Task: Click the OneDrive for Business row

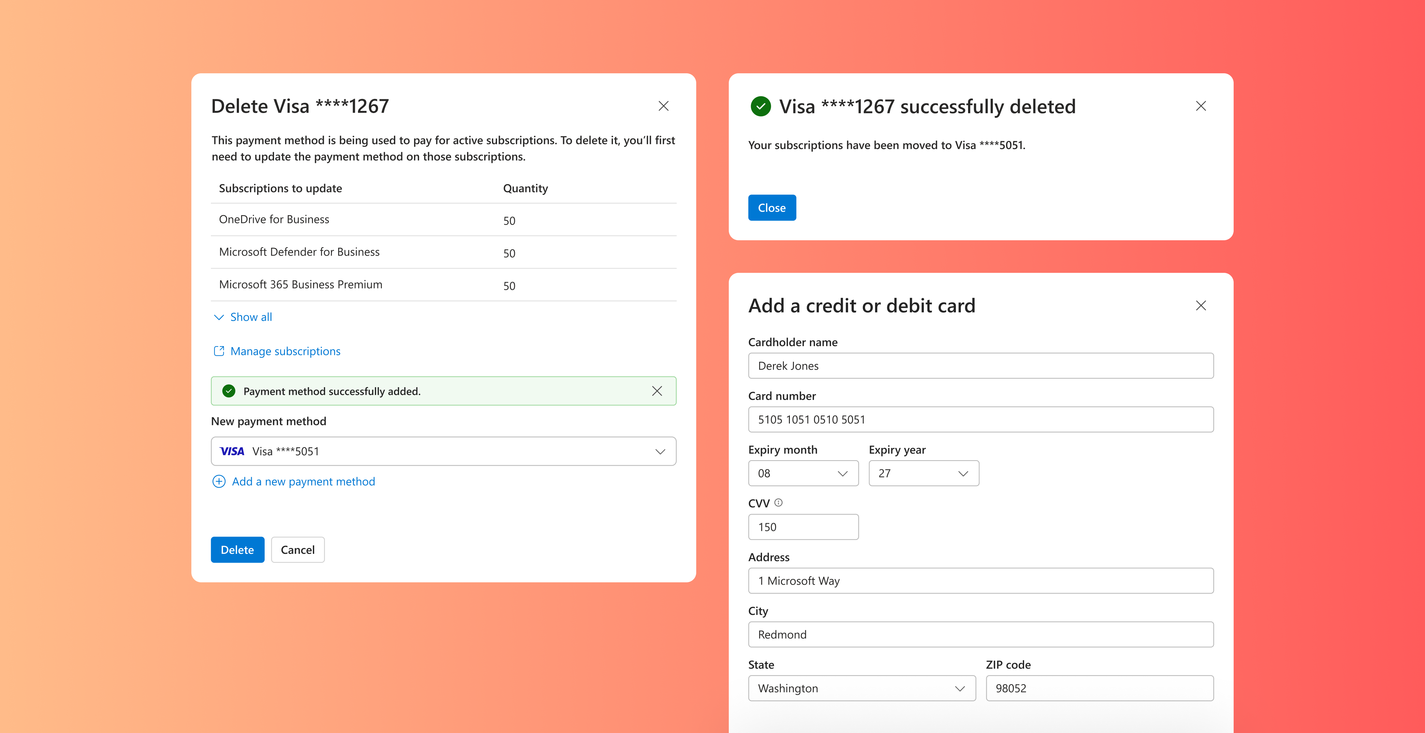Action: 443,220
